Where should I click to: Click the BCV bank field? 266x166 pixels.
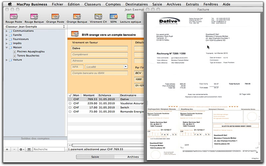coord(139,73)
